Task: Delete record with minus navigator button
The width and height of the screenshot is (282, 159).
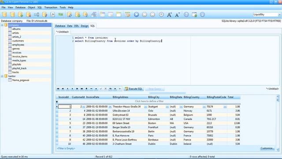Action: coord(91,89)
